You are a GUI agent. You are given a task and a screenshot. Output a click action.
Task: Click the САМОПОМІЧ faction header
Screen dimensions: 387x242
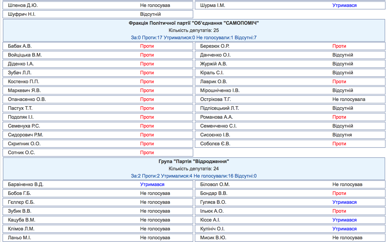pyautogui.click(x=194, y=23)
